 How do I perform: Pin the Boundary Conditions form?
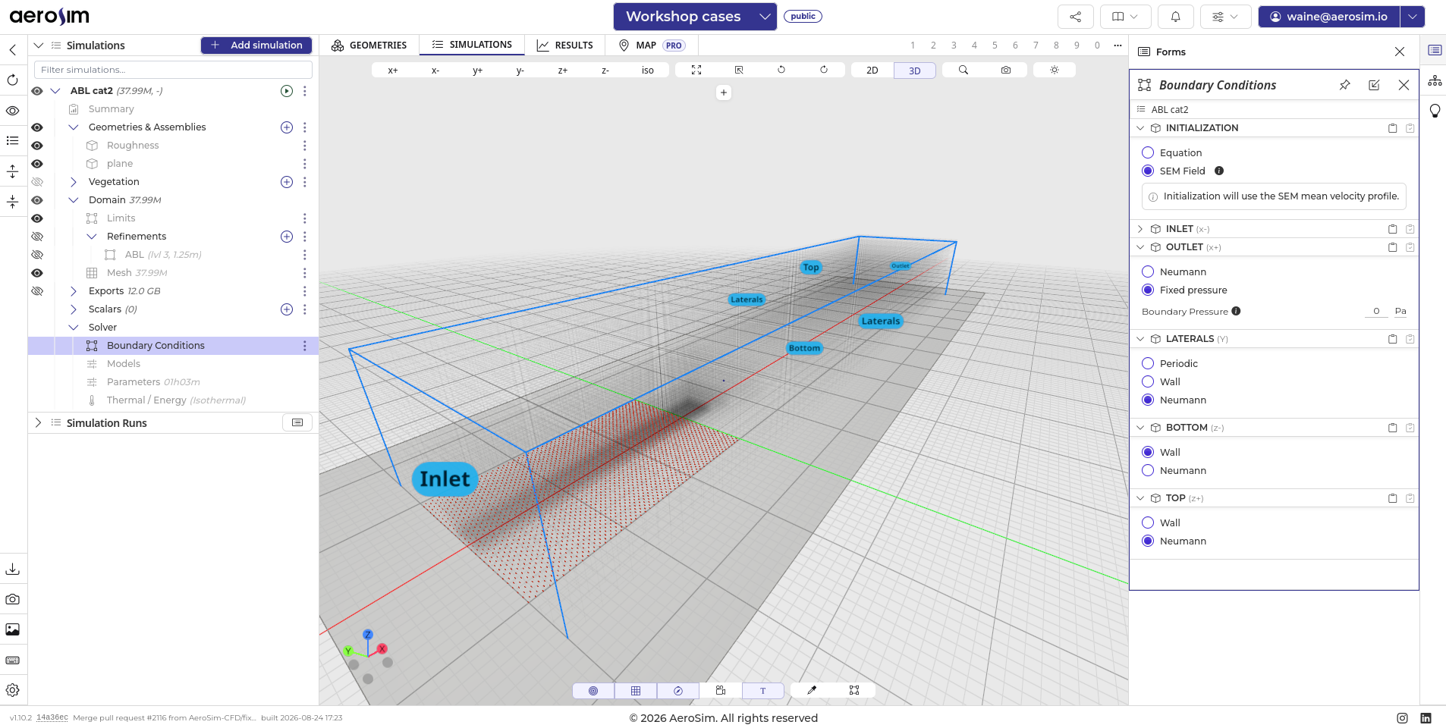[x=1345, y=85]
